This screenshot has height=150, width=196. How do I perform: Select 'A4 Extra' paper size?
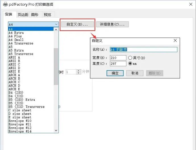tap(31, 33)
